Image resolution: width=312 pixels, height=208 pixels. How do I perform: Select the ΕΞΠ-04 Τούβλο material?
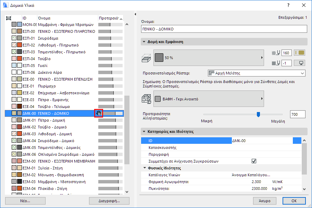[x=64, y=59]
